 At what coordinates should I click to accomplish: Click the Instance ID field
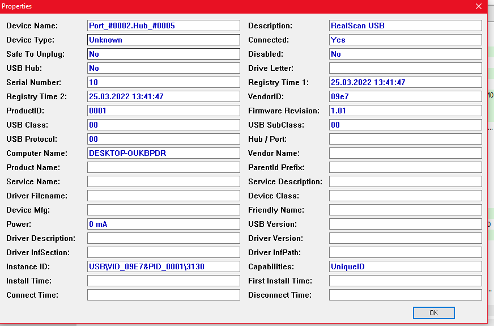164,266
